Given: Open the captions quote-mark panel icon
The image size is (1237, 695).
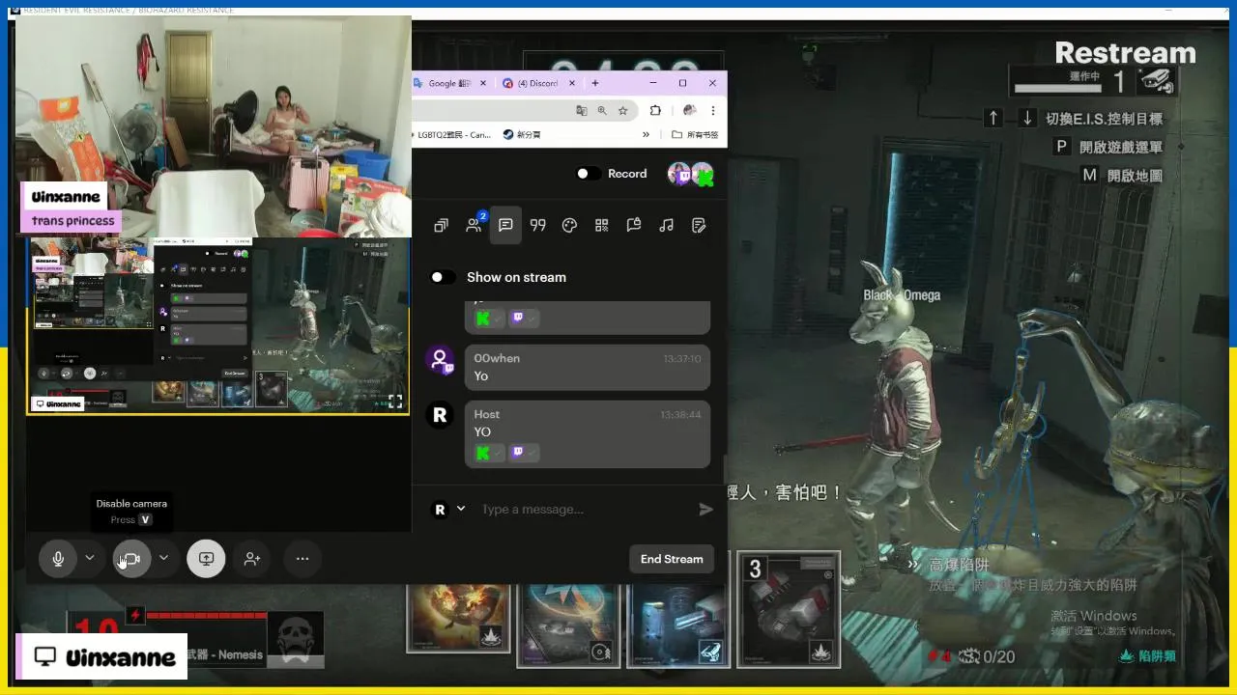Looking at the screenshot, I should click(538, 225).
